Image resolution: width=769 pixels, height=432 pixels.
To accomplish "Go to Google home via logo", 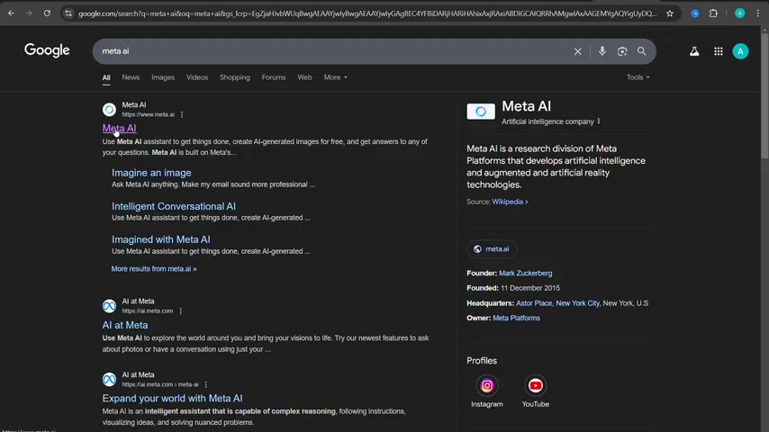I will pos(47,50).
